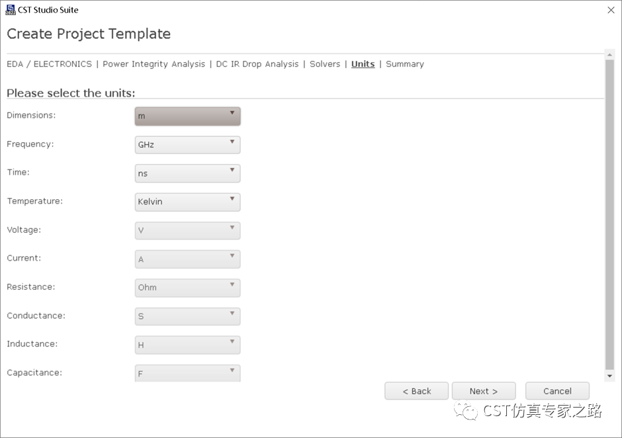Screen dimensions: 622x438
Task: Open the Solvers breadcrumb step
Action: point(325,64)
